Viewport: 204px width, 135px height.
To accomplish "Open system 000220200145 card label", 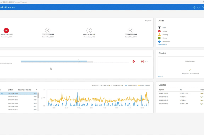I will pos(89,35).
